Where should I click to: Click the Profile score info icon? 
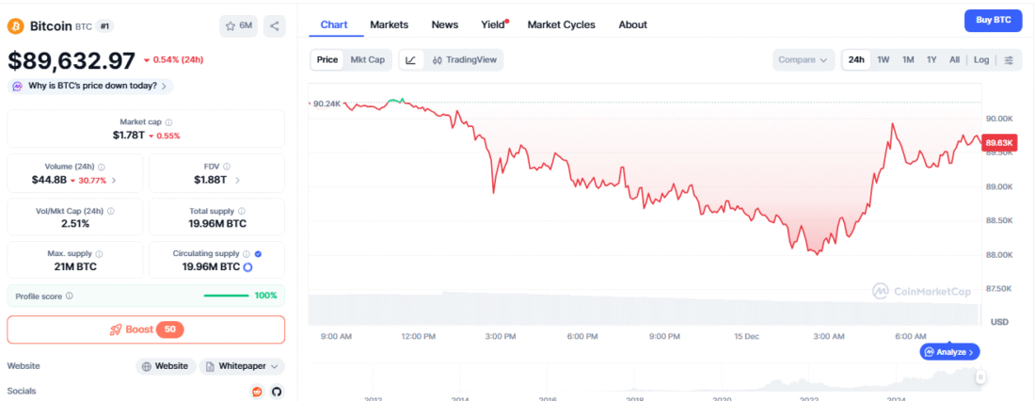pyautogui.click(x=70, y=296)
